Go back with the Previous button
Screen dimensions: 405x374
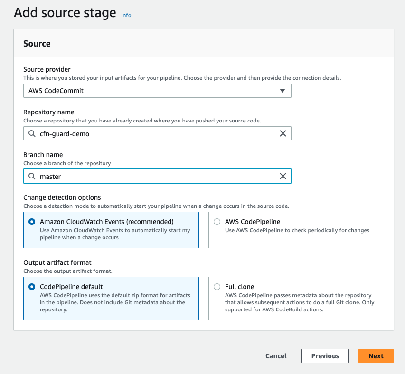325,356
